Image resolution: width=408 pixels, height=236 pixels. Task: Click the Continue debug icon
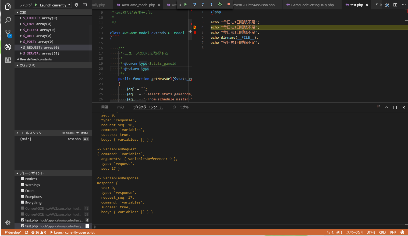(186, 5)
